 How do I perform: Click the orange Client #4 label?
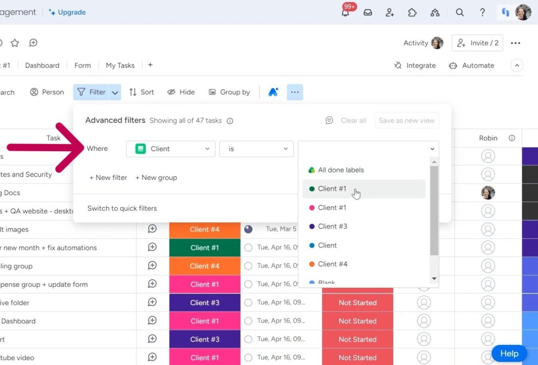(204, 229)
